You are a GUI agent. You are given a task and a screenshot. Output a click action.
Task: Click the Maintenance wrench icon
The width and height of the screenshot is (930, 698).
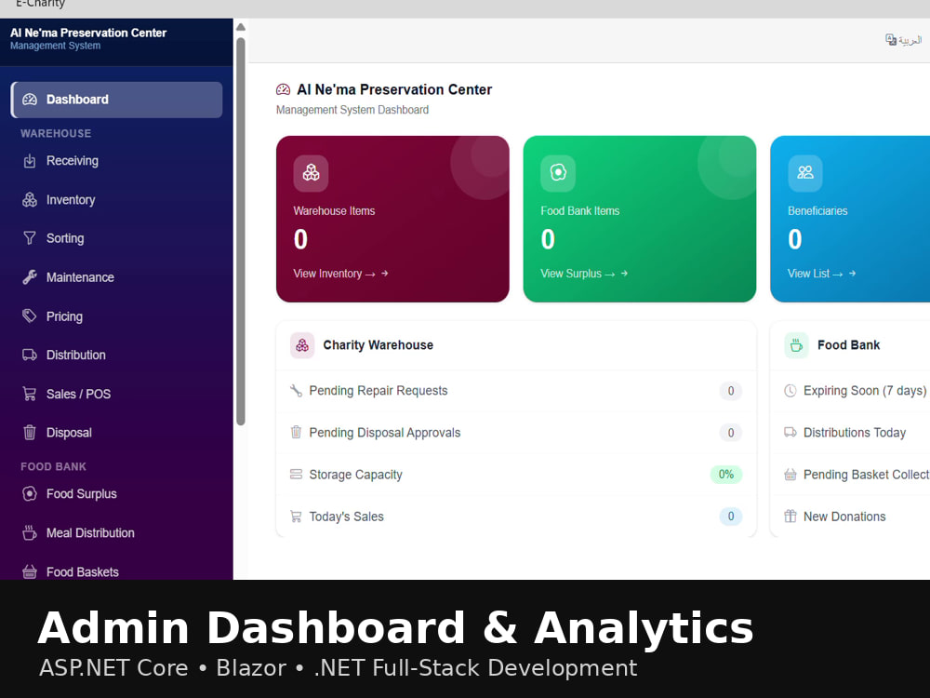pos(30,277)
